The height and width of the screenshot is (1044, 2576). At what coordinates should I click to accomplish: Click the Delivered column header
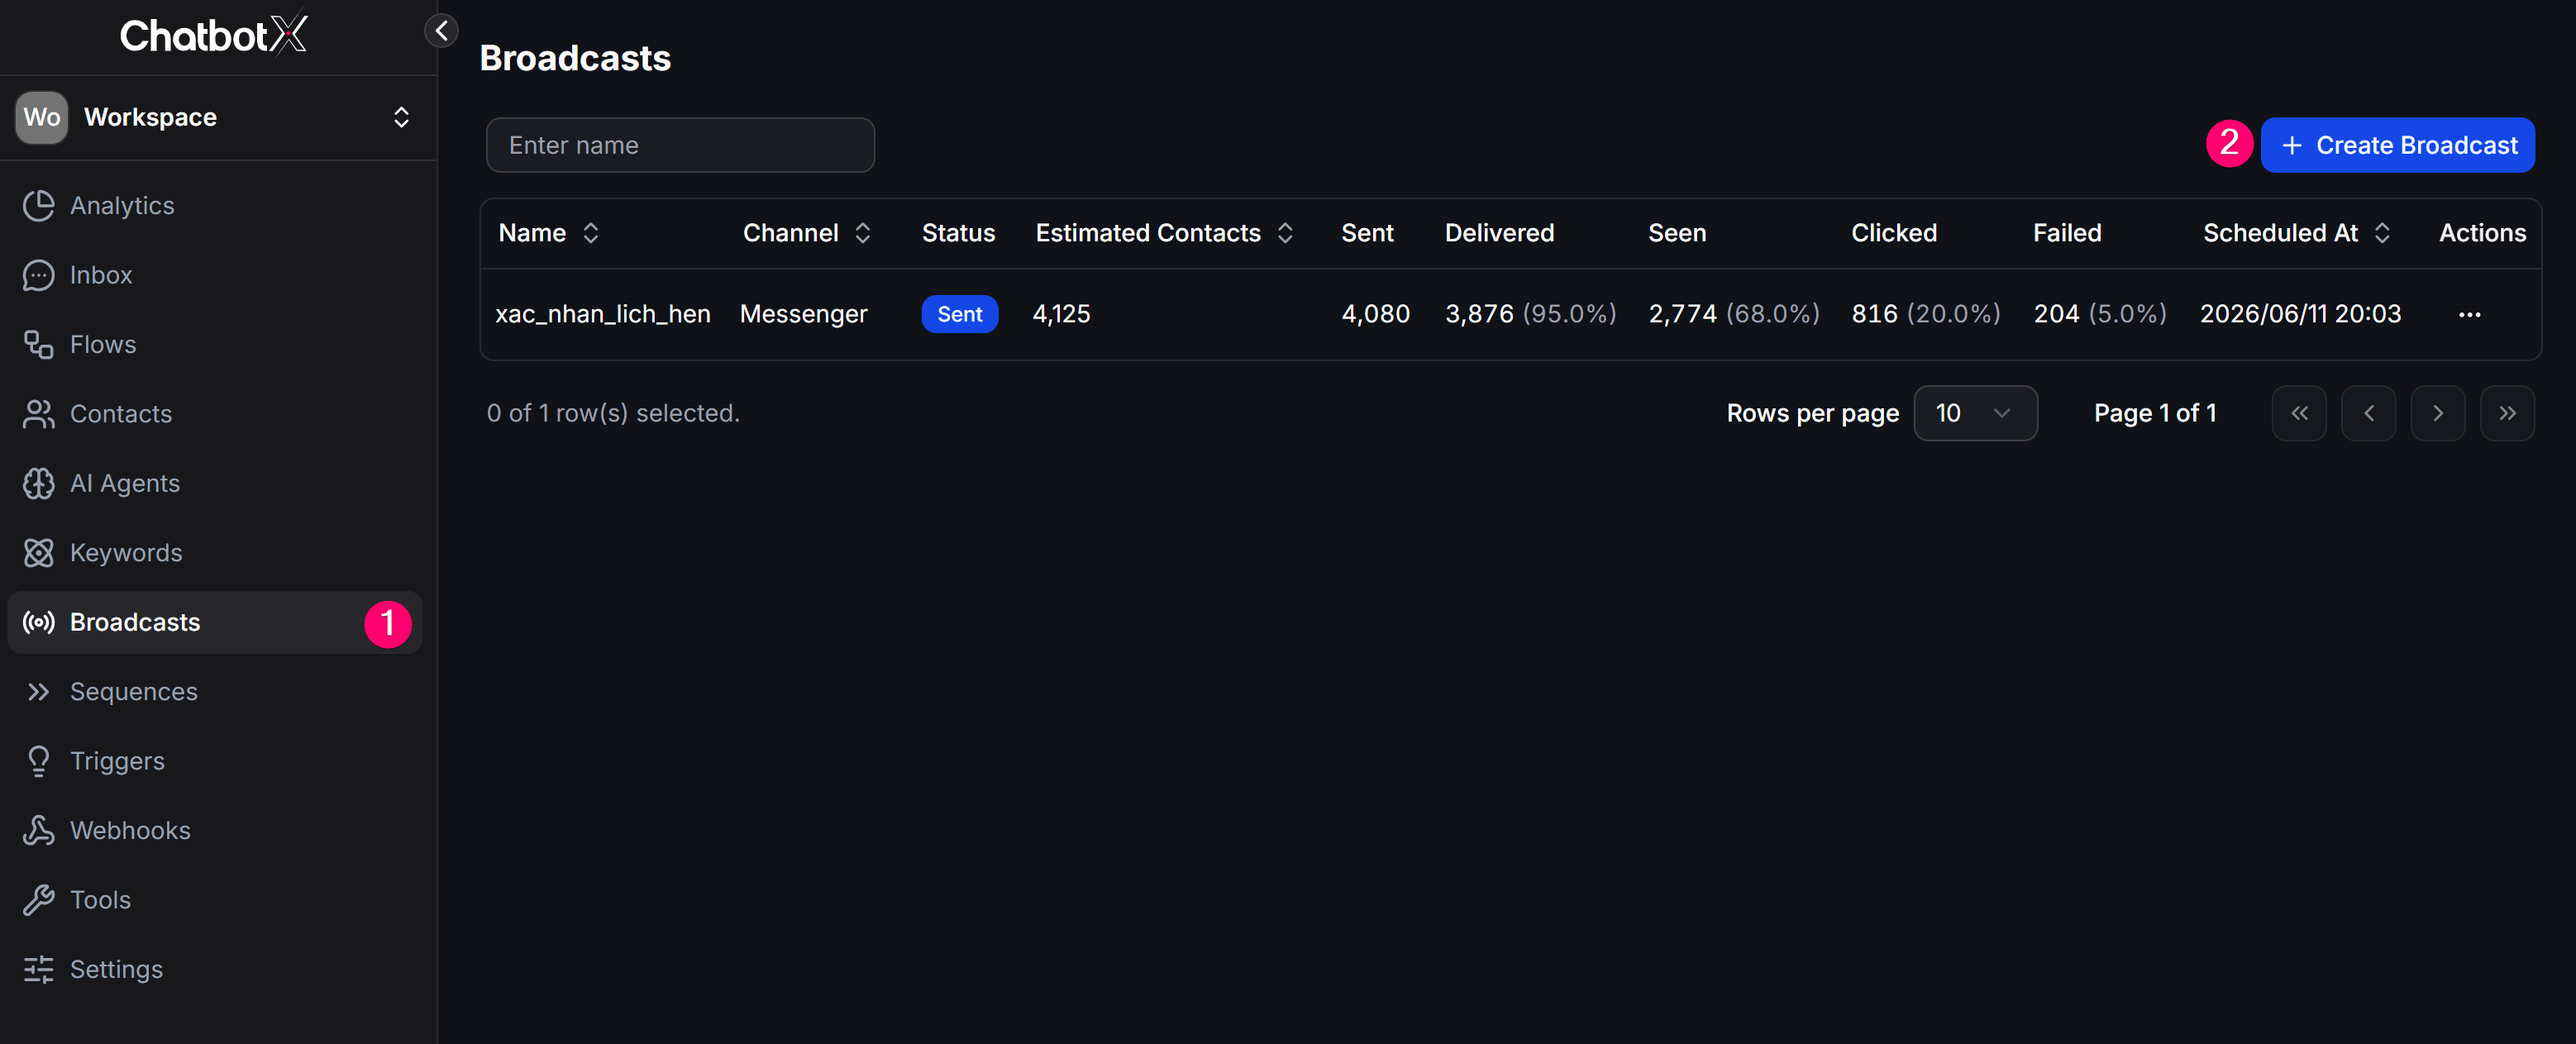[1499, 233]
